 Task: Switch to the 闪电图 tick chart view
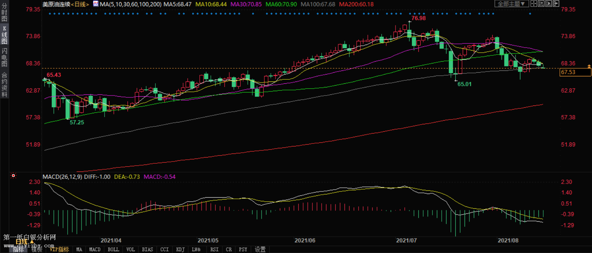click(4, 57)
